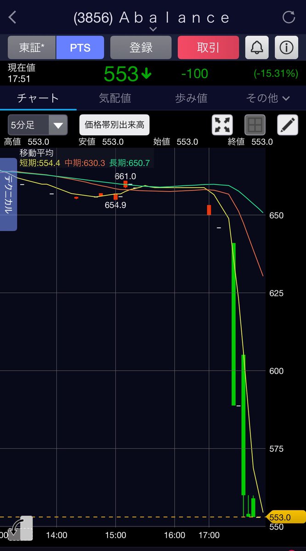This screenshot has width=306, height=551.
Task: Select the 東証 market toggle
Action: pyautogui.click(x=32, y=47)
